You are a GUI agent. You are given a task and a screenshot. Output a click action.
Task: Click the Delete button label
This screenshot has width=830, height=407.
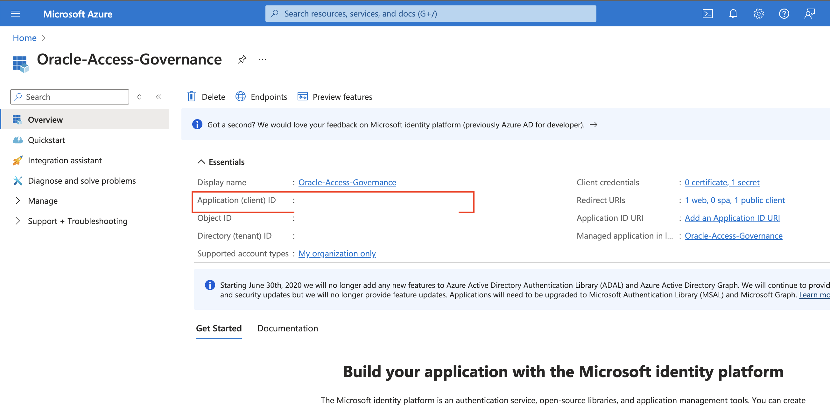(213, 97)
